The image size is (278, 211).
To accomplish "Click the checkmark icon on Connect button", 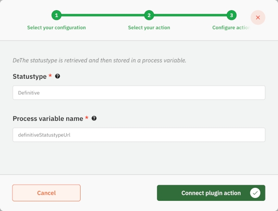I will point(255,193).
